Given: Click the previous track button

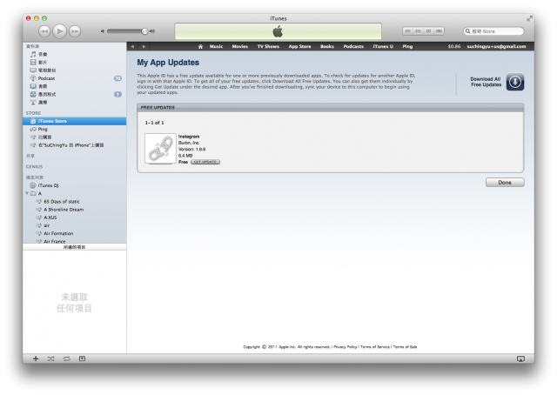Looking at the screenshot, I should click(44, 31).
